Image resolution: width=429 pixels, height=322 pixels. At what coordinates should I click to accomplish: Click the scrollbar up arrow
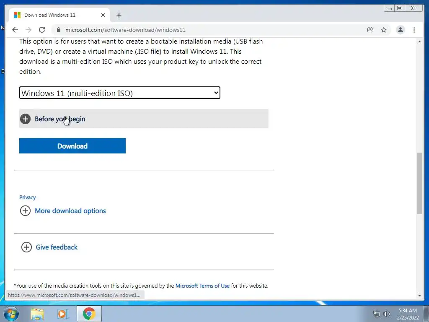coord(419,42)
